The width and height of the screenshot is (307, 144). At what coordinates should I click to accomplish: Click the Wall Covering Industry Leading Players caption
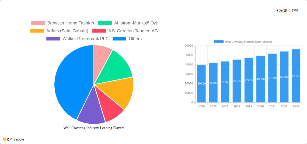tap(94, 128)
